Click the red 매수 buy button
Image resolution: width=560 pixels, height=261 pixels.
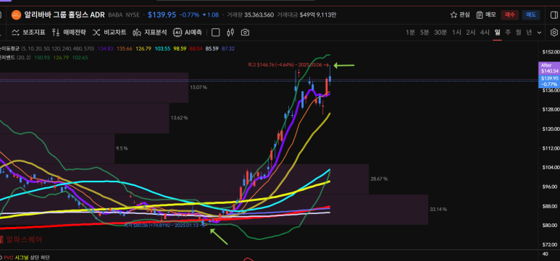click(x=509, y=14)
